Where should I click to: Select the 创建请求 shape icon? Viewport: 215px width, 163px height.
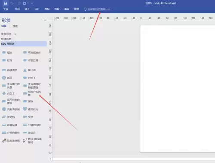tap(4, 70)
